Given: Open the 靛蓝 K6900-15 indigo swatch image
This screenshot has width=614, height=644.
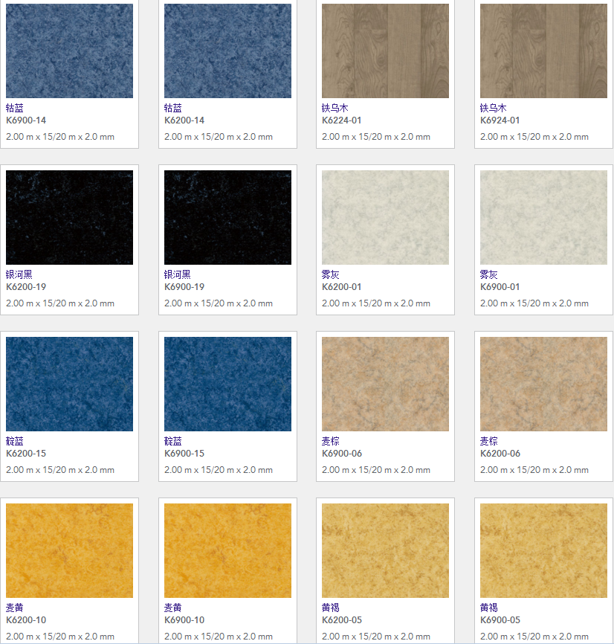Looking at the screenshot, I should 227,384.
